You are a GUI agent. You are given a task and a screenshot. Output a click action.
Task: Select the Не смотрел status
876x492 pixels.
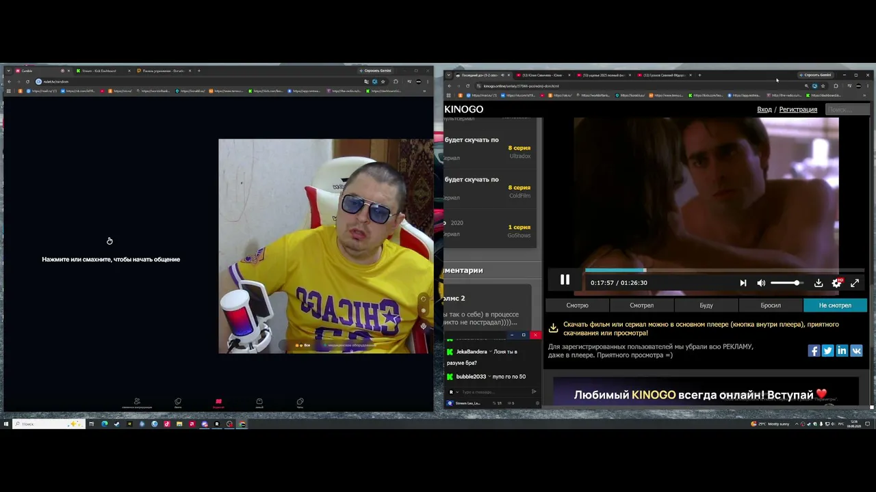pos(835,305)
